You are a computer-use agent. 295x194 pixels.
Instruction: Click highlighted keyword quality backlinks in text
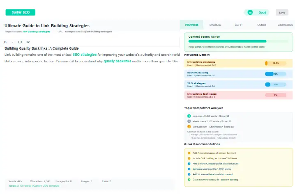(x=118, y=61)
